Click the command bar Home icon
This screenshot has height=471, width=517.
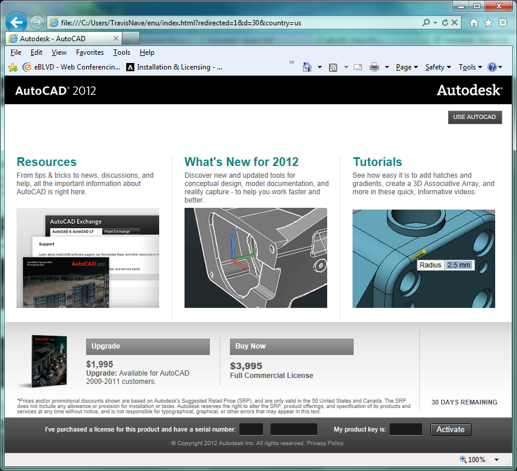[307, 67]
